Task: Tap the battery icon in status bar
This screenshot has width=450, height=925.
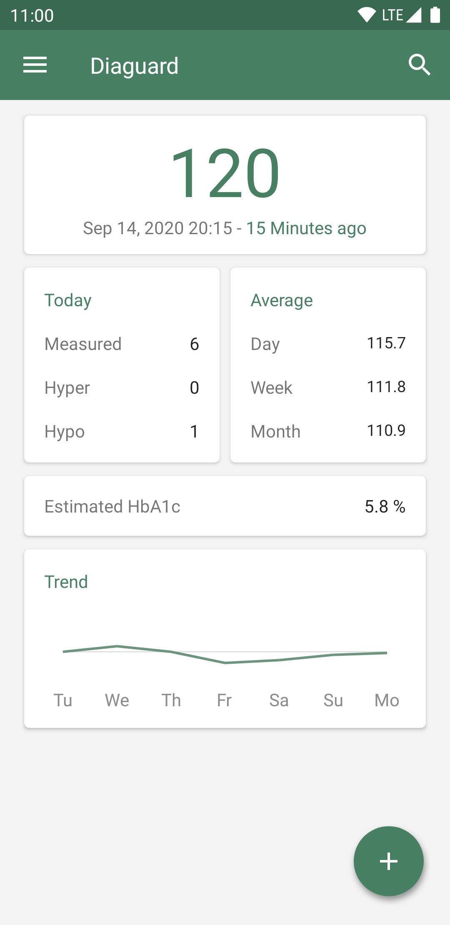Action: (435, 15)
